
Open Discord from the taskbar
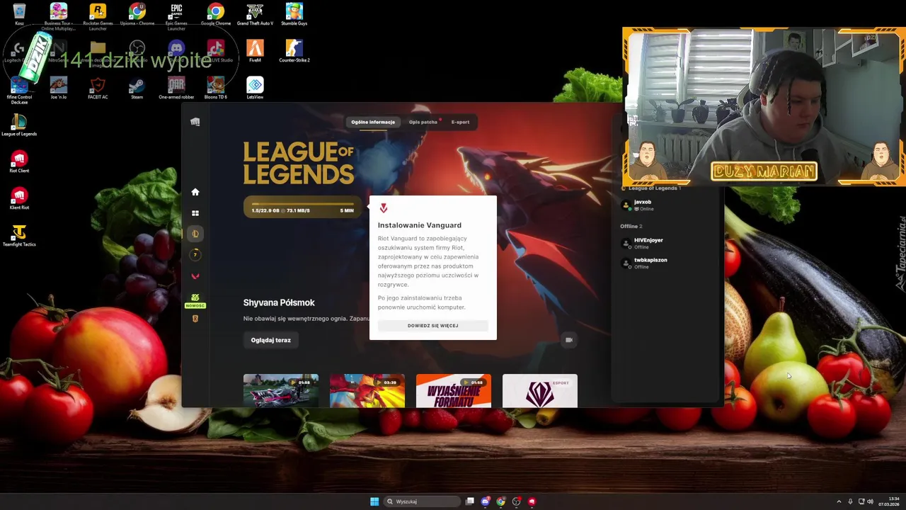[x=485, y=501]
